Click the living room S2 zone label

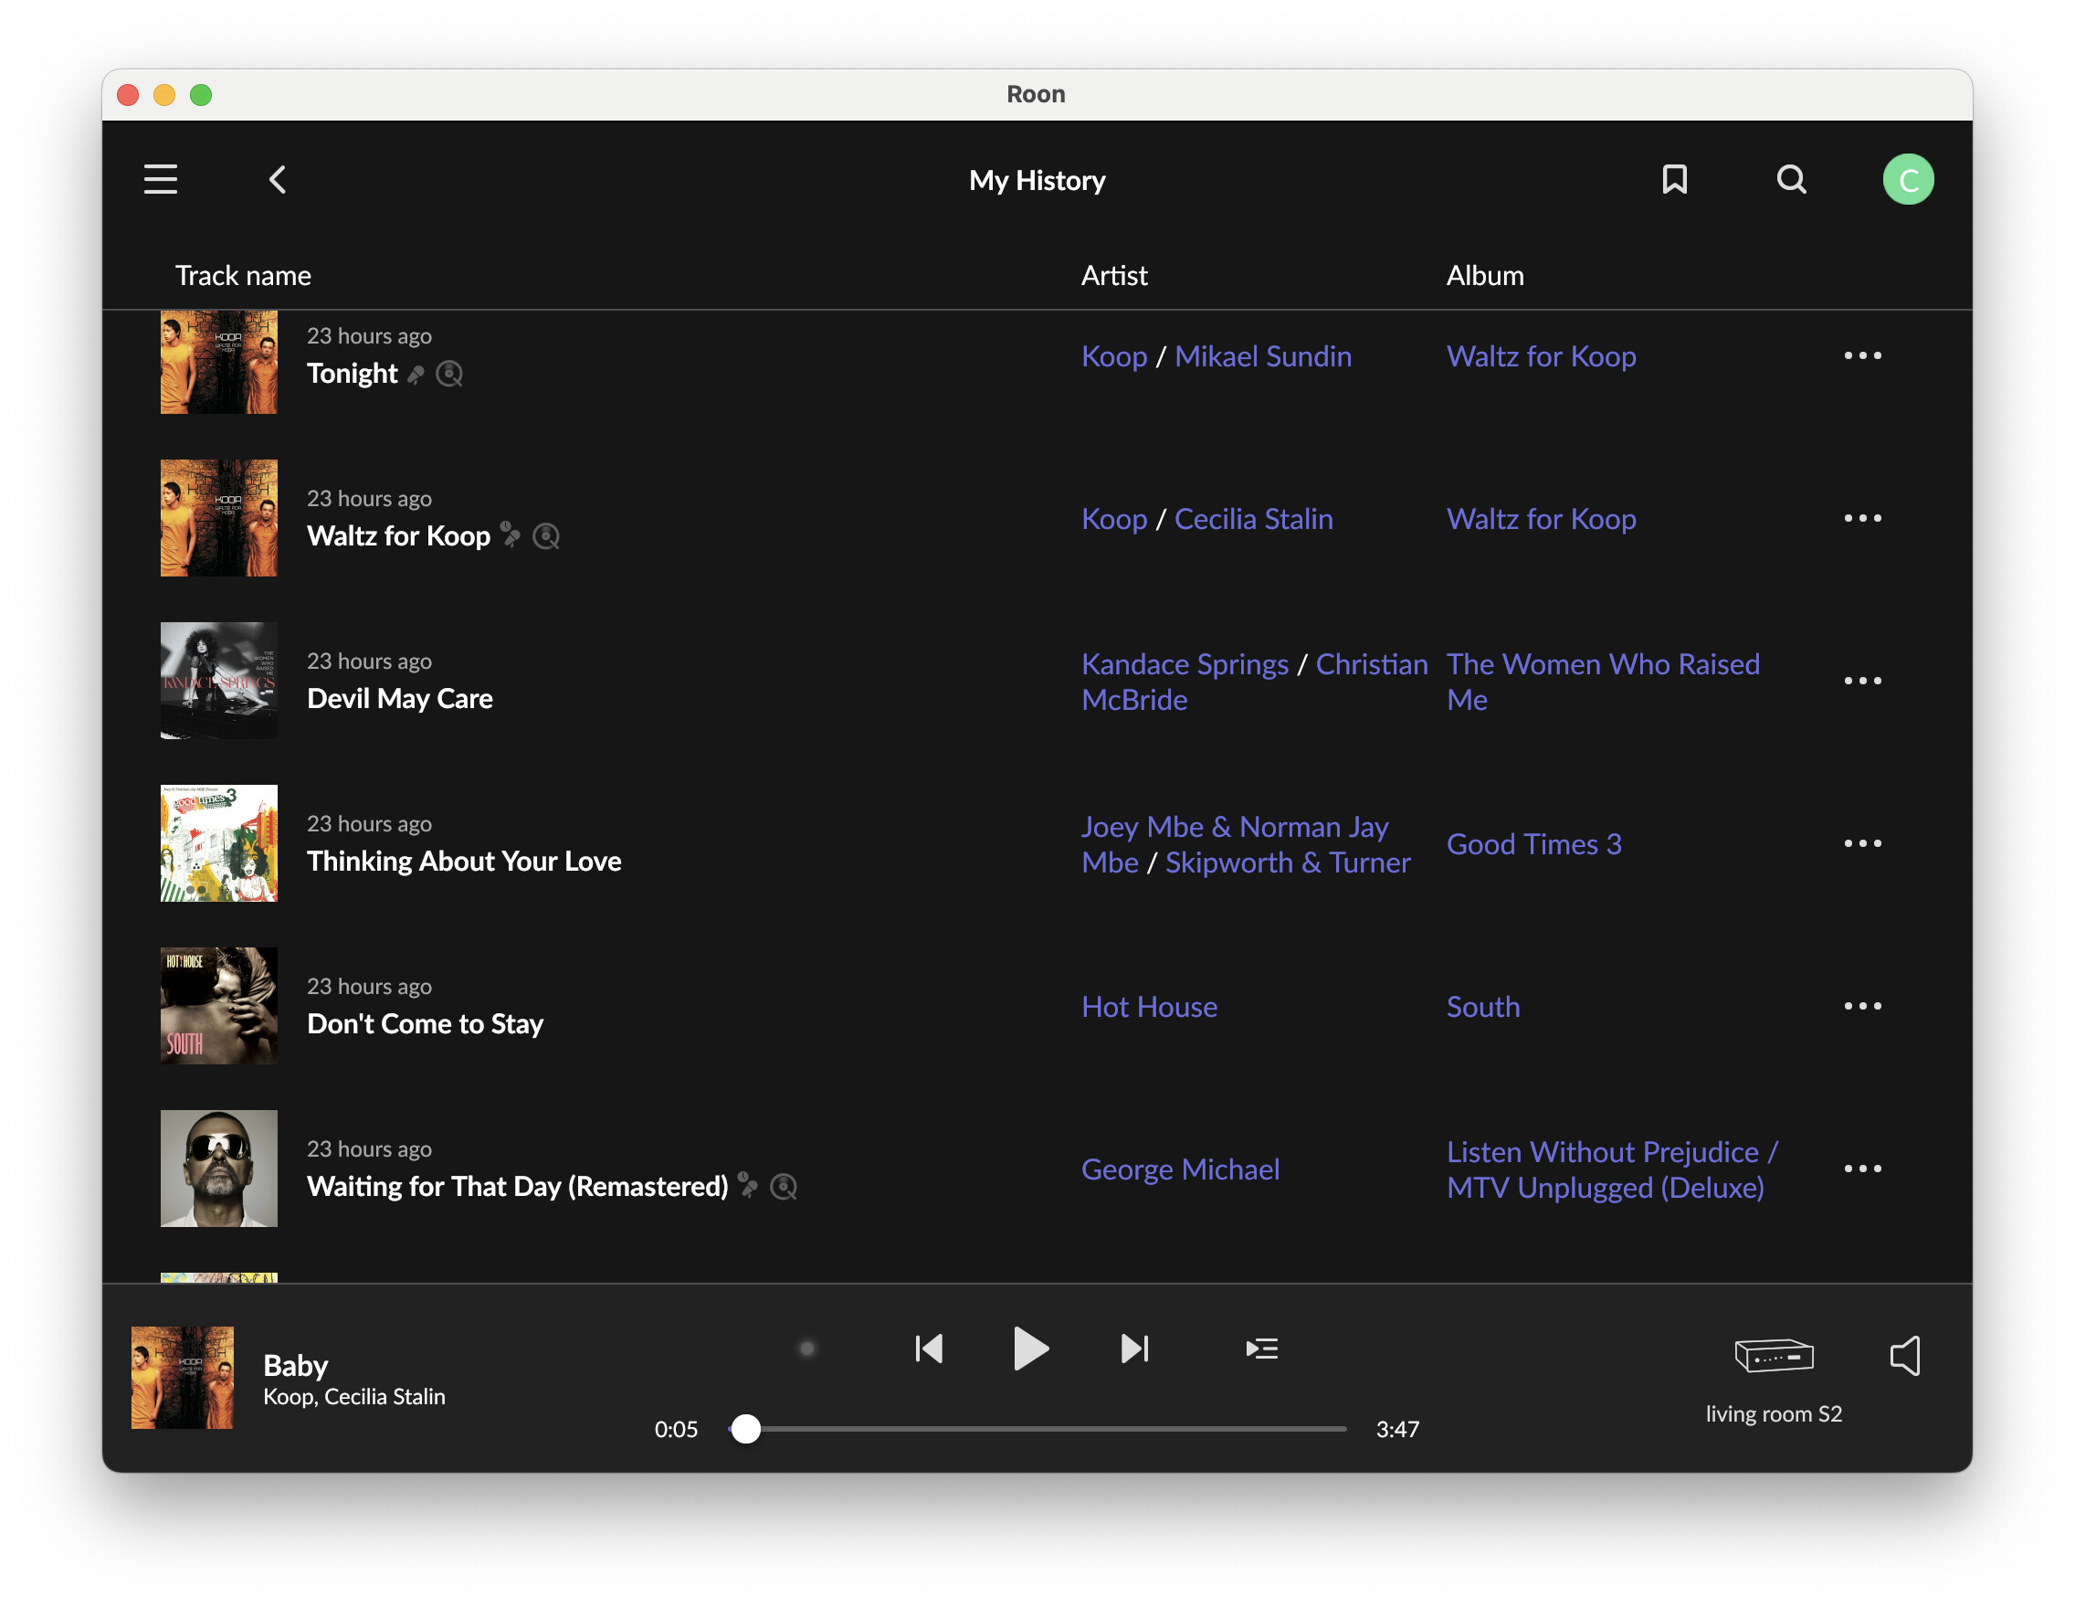pyautogui.click(x=1773, y=1413)
